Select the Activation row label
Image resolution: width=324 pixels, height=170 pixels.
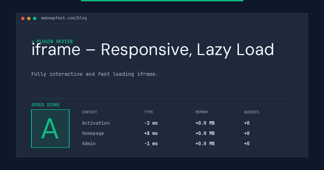pyautogui.click(x=96, y=123)
